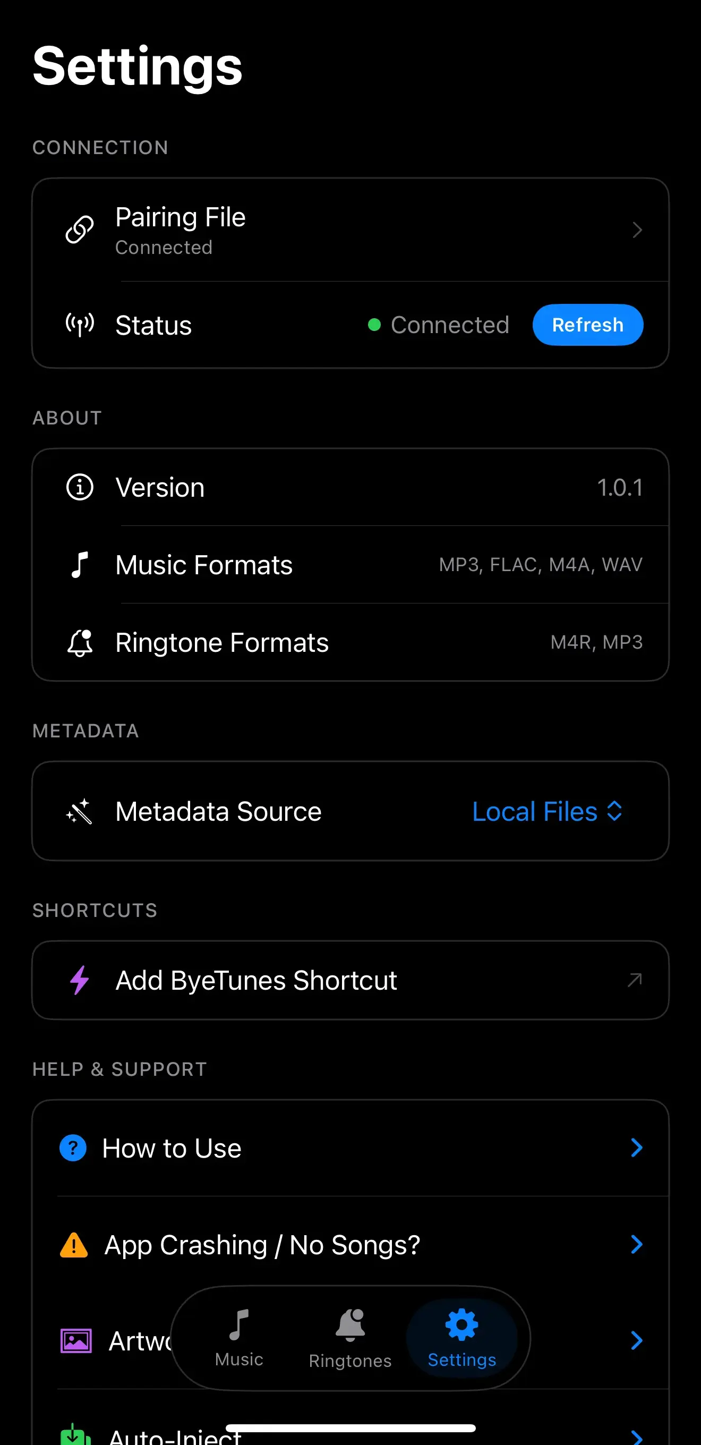Viewport: 701px width, 1445px height.
Task: Click the Version info icon
Action: pos(80,487)
